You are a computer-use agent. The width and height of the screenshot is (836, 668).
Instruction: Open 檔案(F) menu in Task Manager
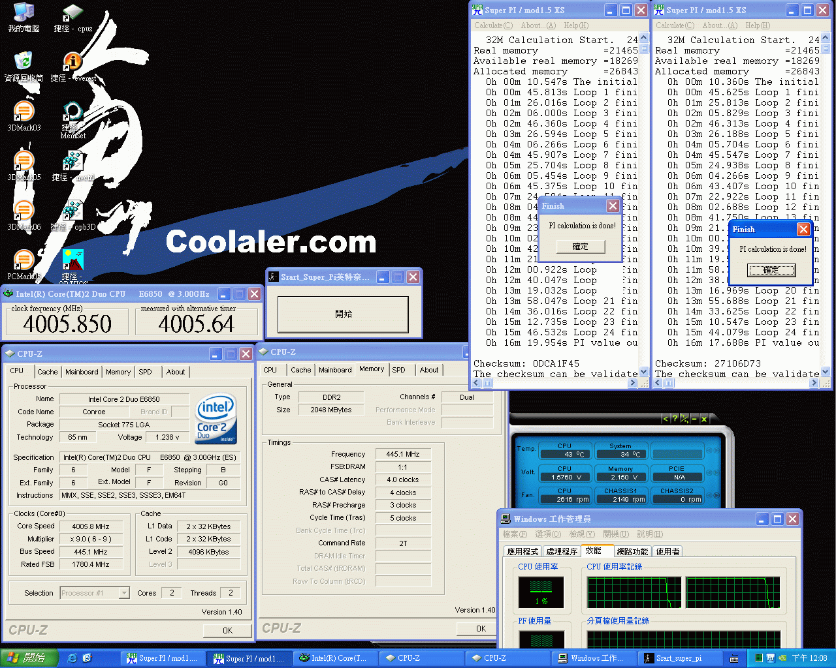point(515,534)
